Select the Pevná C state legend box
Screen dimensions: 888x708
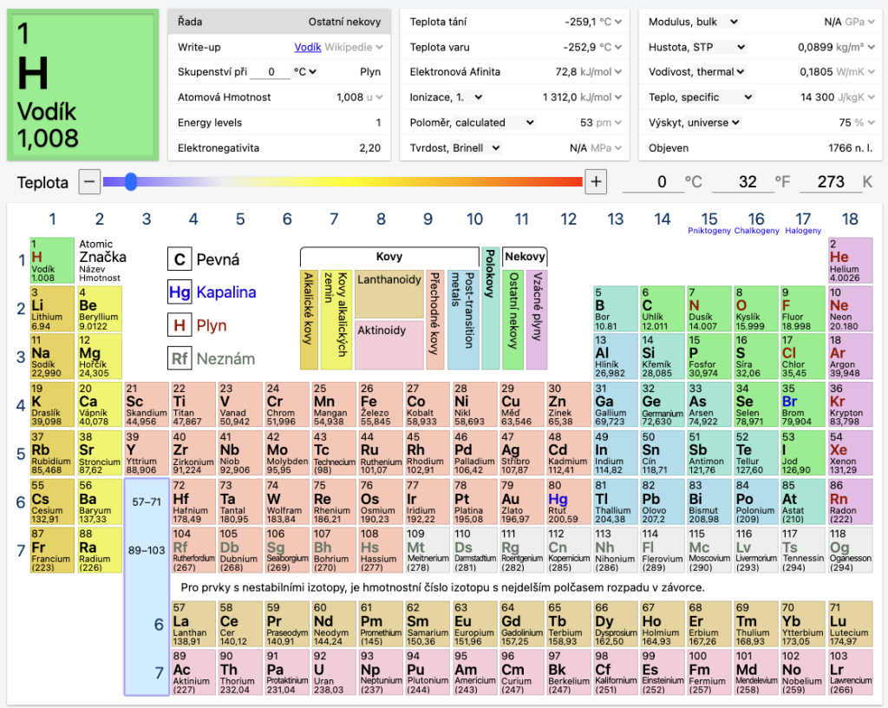180,259
